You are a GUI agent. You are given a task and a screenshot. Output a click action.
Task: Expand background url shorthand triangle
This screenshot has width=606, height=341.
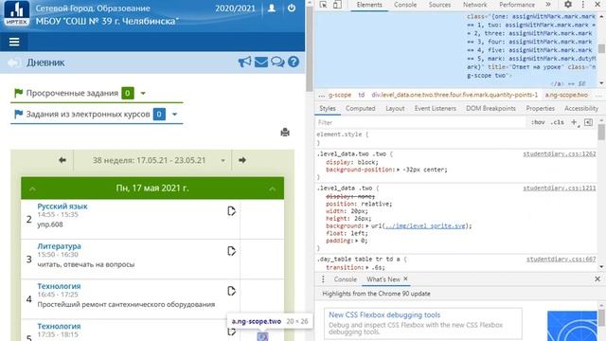pyautogui.click(x=367, y=225)
